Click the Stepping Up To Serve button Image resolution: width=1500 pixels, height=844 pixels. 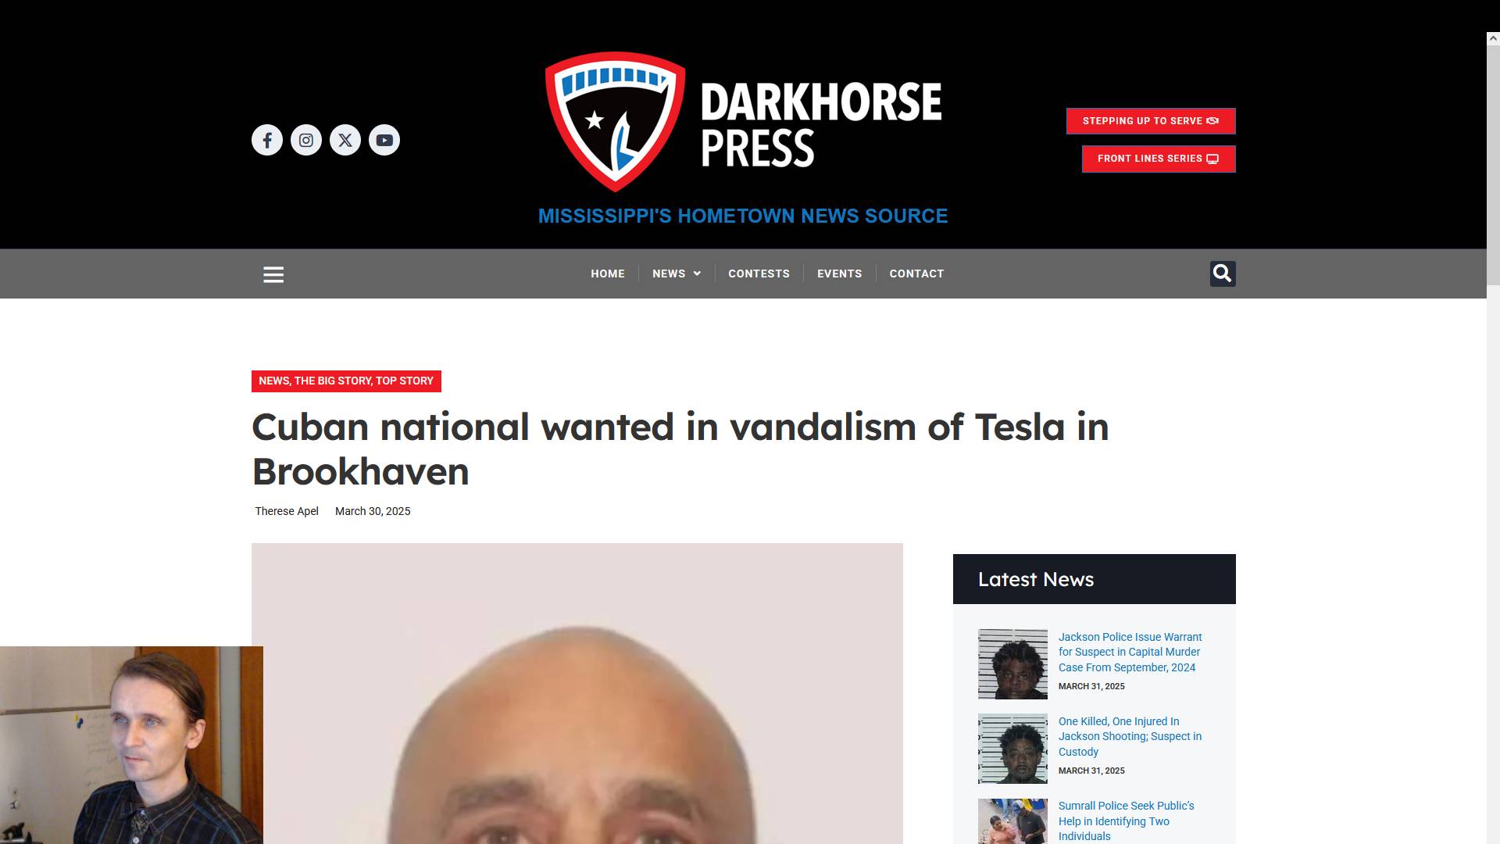click(x=1151, y=121)
